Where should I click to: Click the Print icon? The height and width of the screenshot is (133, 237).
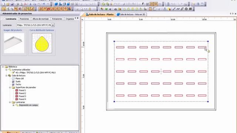(17, 4)
